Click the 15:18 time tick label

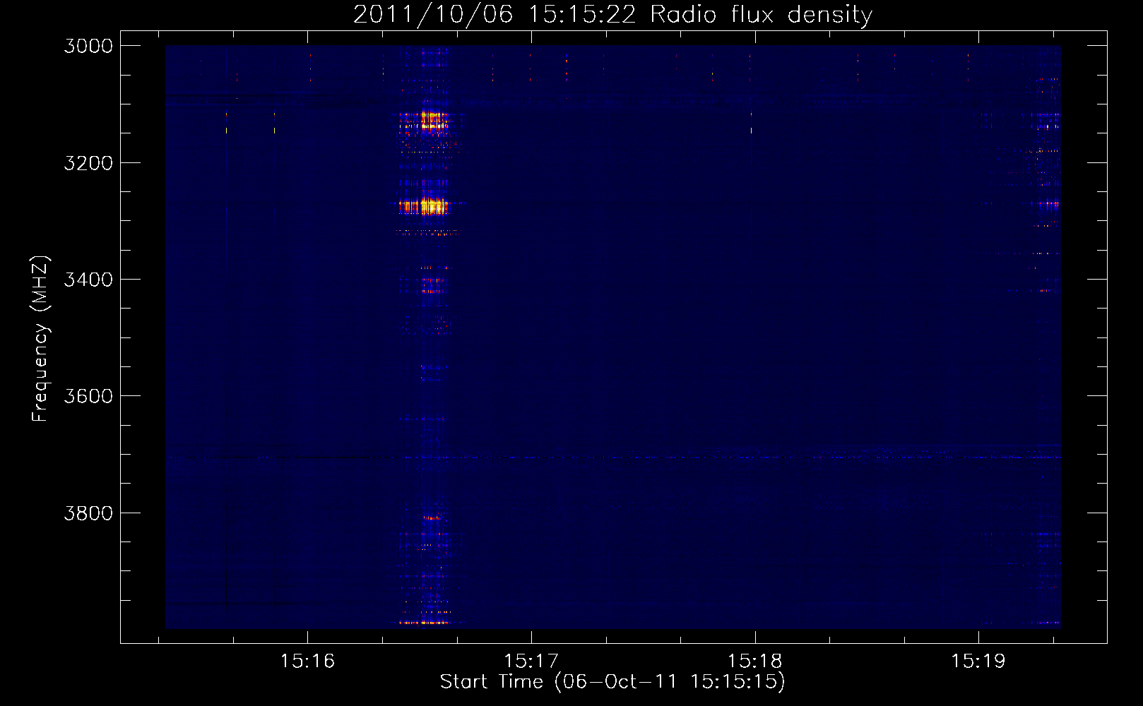click(755, 662)
